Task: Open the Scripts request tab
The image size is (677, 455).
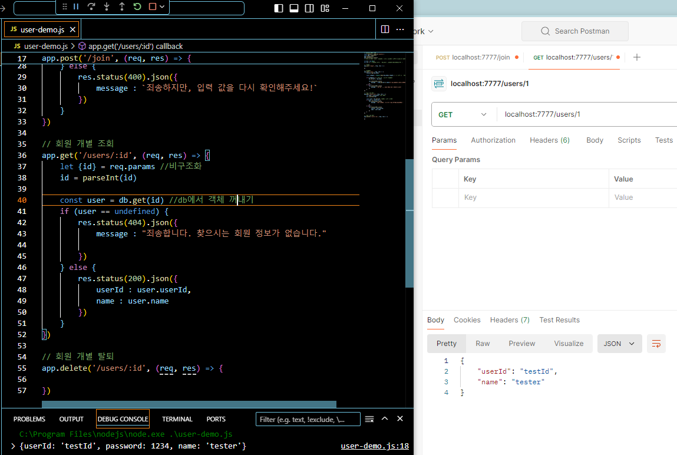Action: point(629,140)
